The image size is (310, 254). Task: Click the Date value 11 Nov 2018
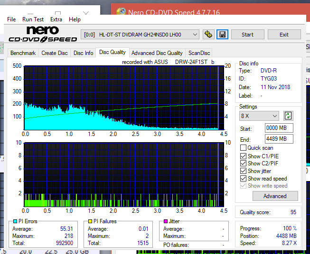point(275,87)
